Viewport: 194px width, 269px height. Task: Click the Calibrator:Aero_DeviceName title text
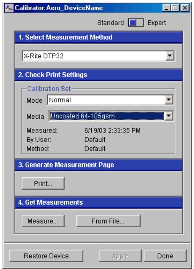tap(59, 8)
